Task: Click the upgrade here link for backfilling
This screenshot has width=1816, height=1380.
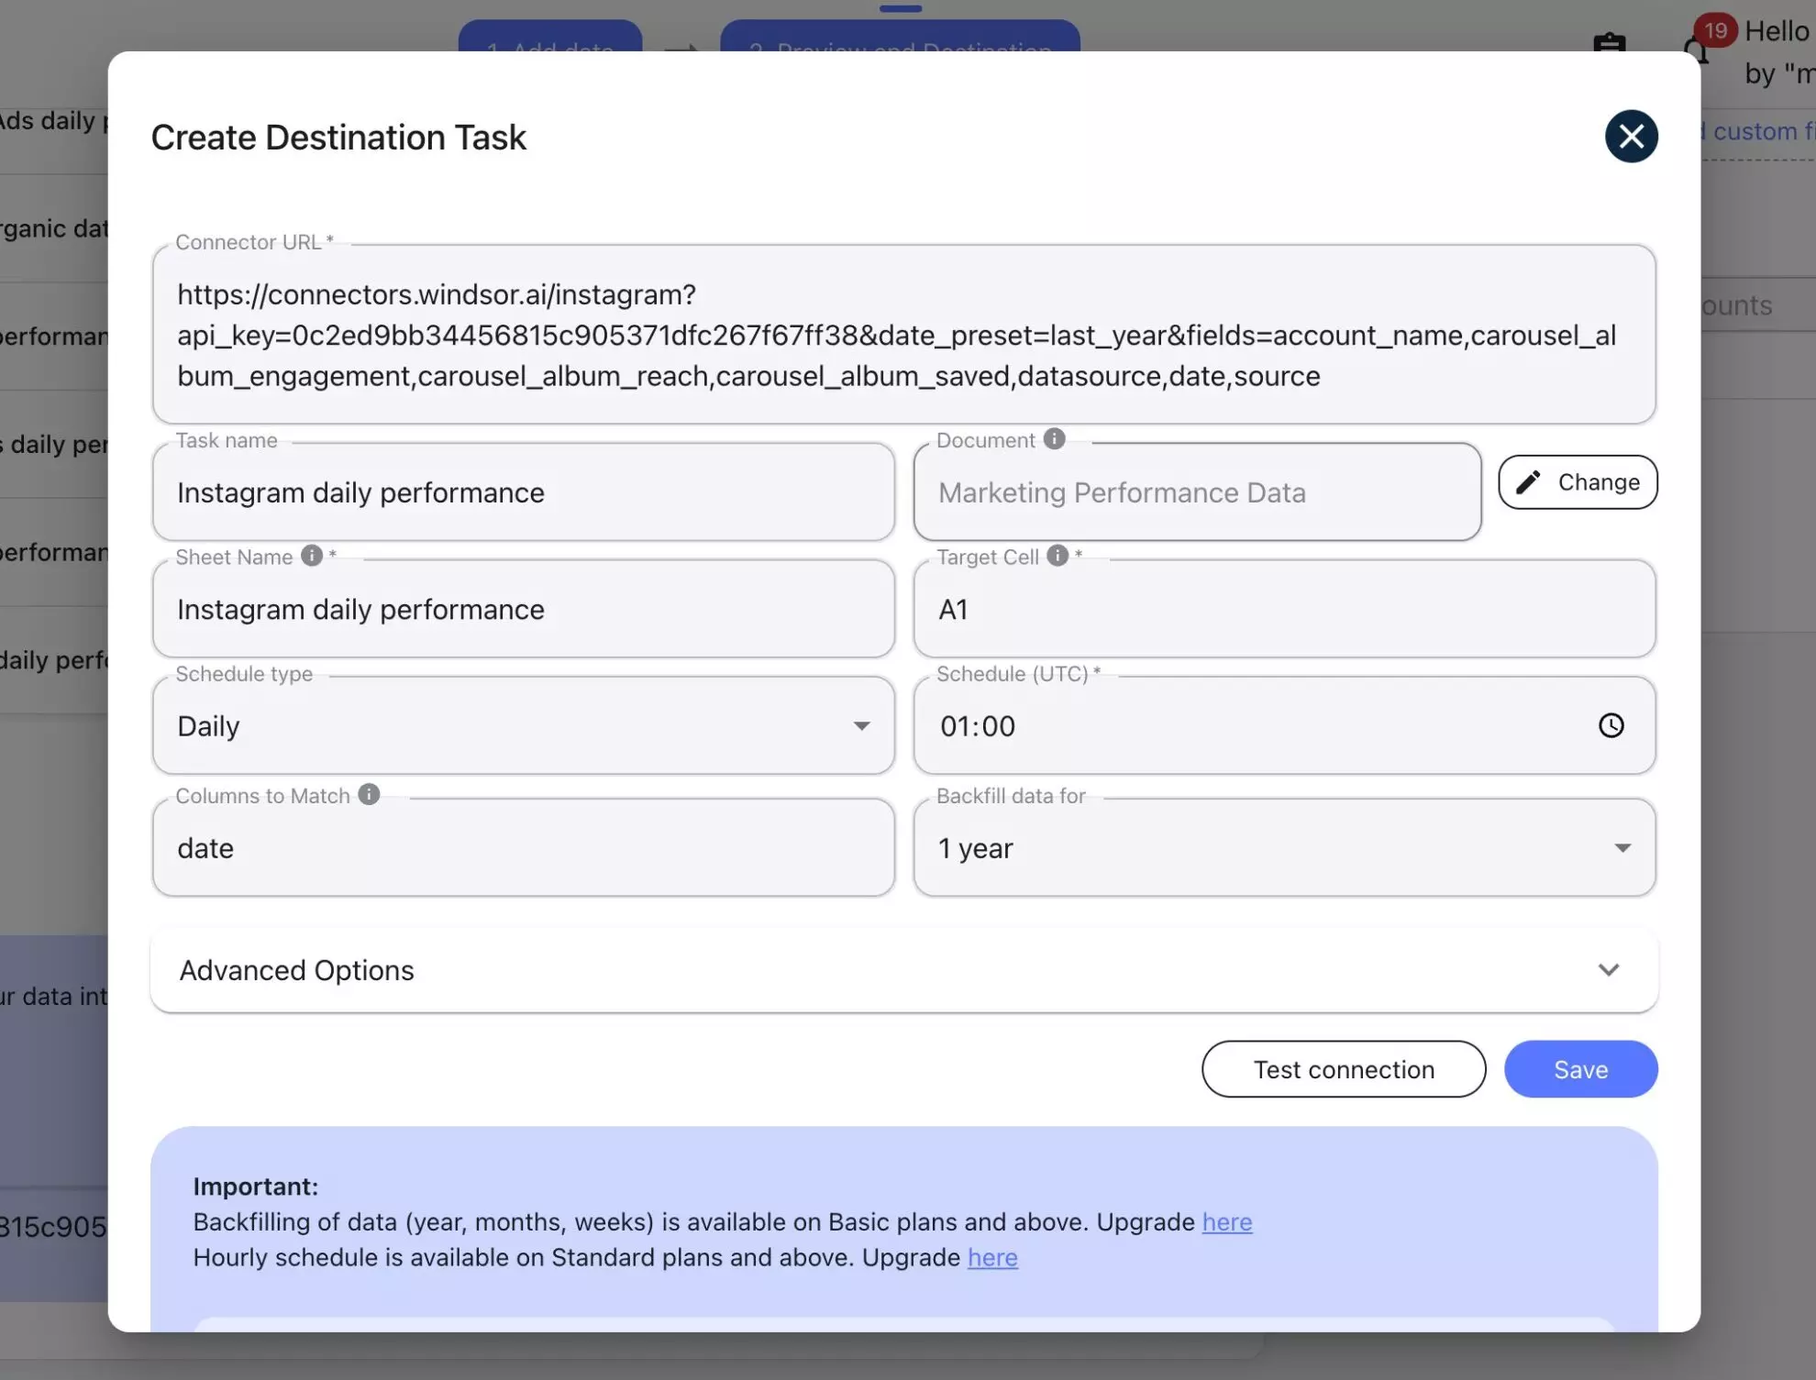Action: pyautogui.click(x=1226, y=1221)
